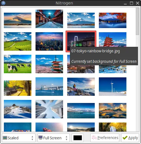Select snowy benches winter scene thumbnail

tap(113, 69)
